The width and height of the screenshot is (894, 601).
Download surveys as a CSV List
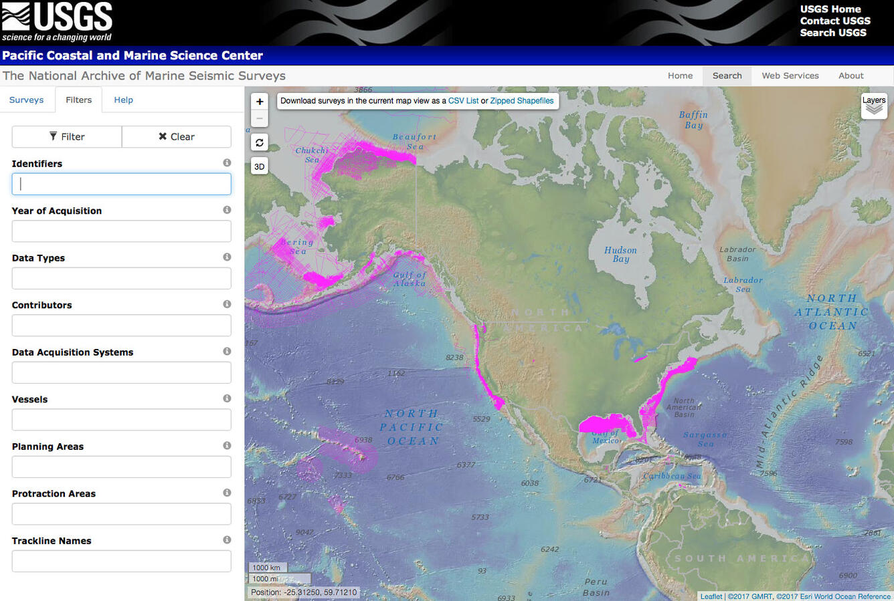(x=463, y=100)
